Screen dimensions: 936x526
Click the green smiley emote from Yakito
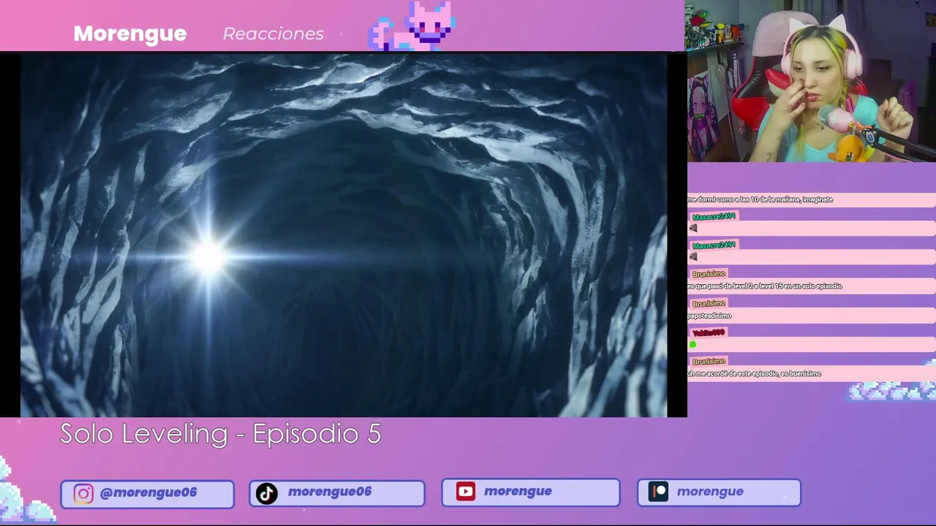[692, 344]
